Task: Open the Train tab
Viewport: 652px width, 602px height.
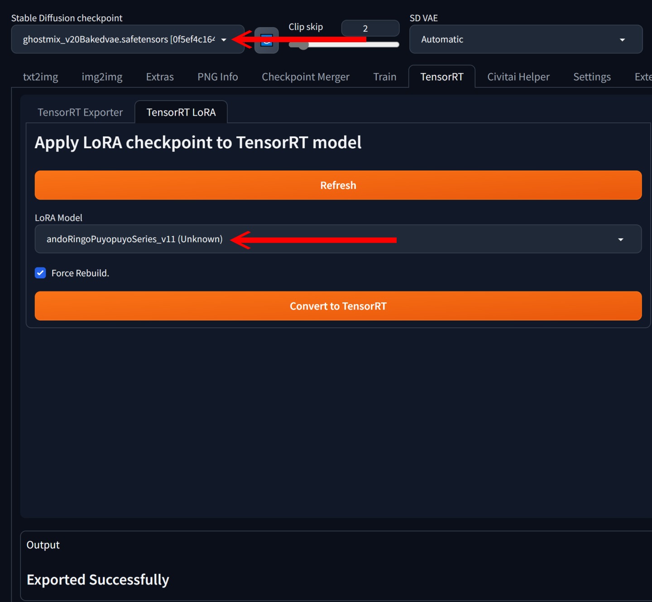Action: tap(384, 77)
